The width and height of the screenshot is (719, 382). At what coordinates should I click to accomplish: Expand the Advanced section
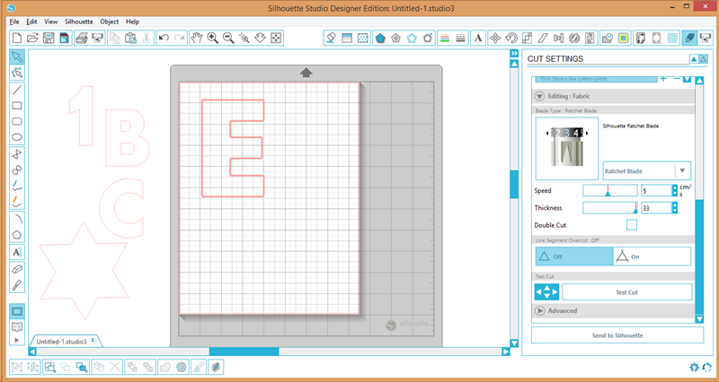(x=539, y=310)
